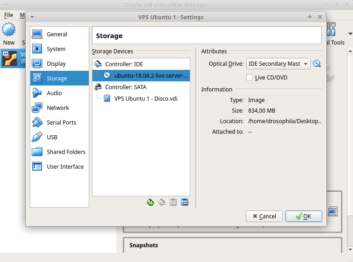Select Controller: SATA in storage tree
The image size is (353, 262).
[x=125, y=87]
